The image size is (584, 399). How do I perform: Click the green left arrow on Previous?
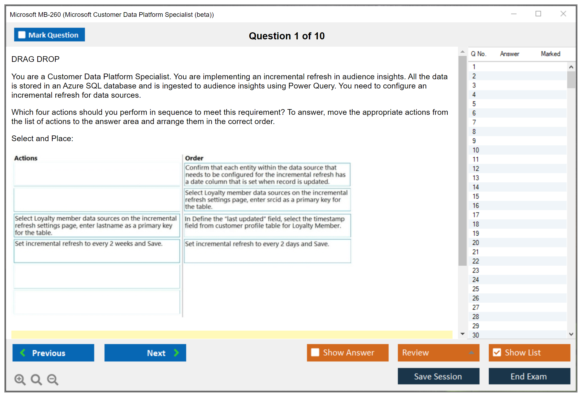(x=23, y=353)
